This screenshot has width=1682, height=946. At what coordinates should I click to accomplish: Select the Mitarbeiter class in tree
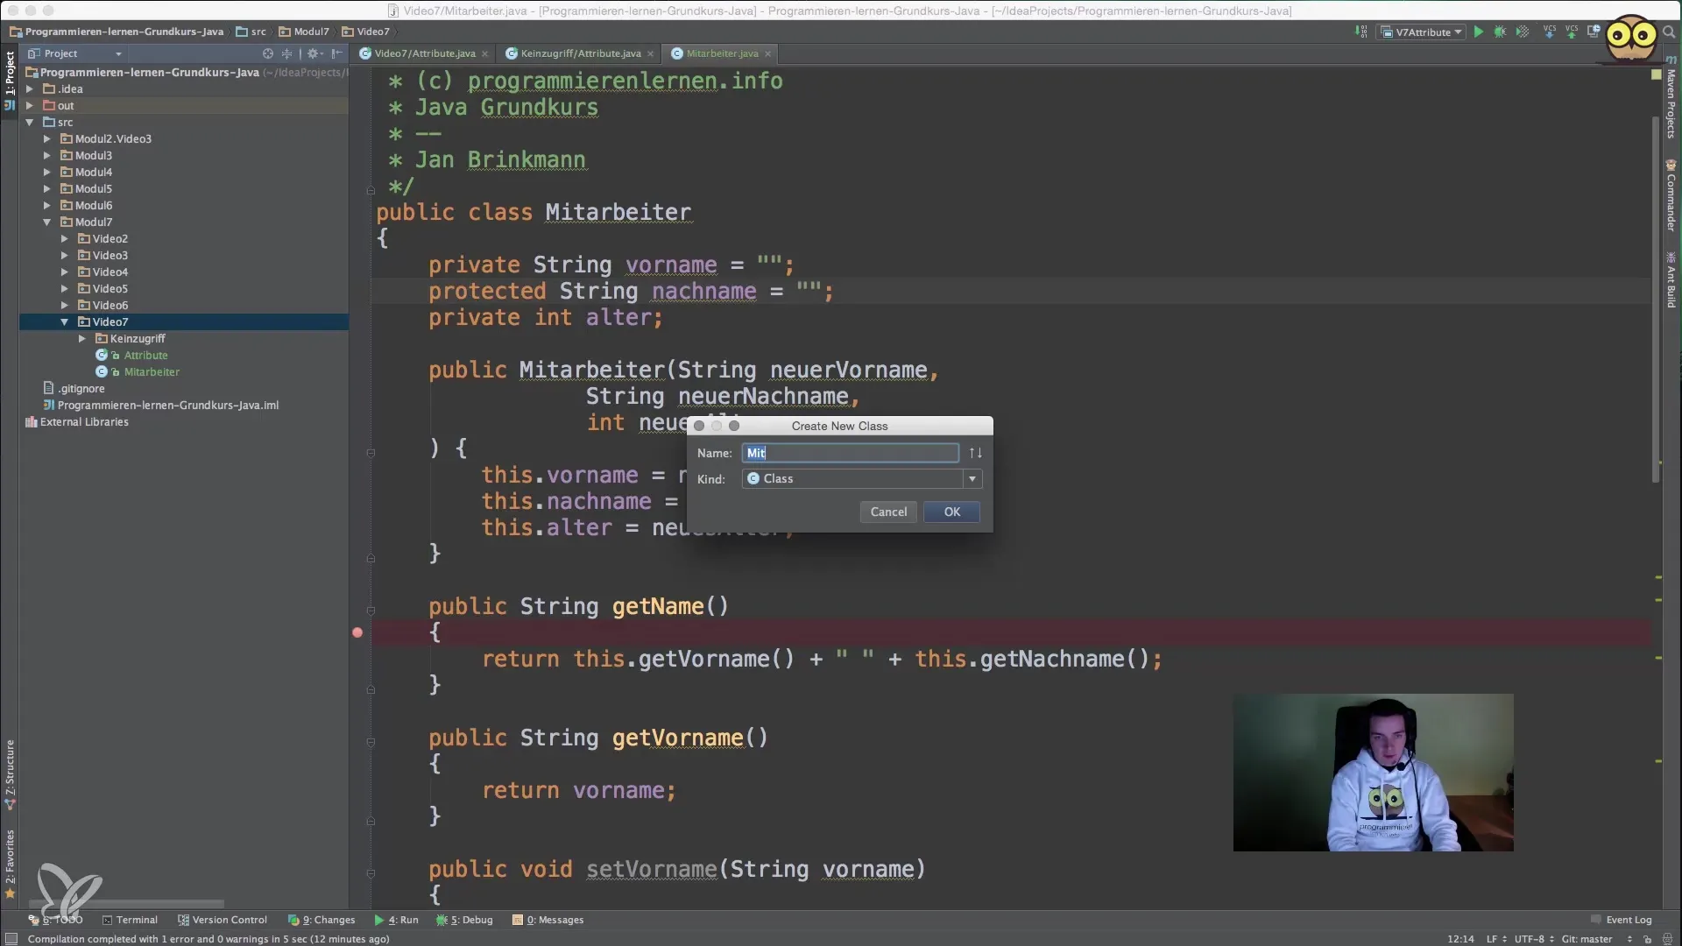coord(152,371)
